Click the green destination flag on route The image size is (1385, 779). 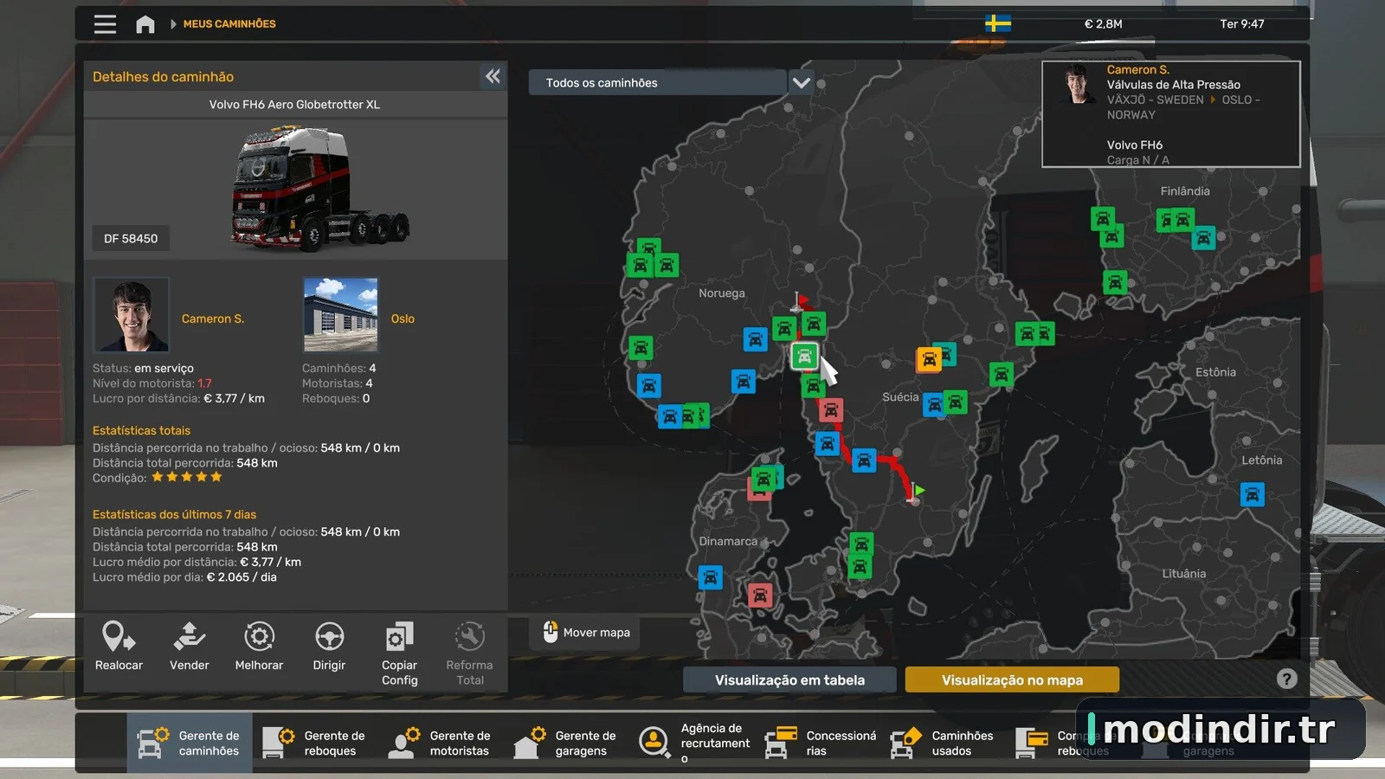916,492
